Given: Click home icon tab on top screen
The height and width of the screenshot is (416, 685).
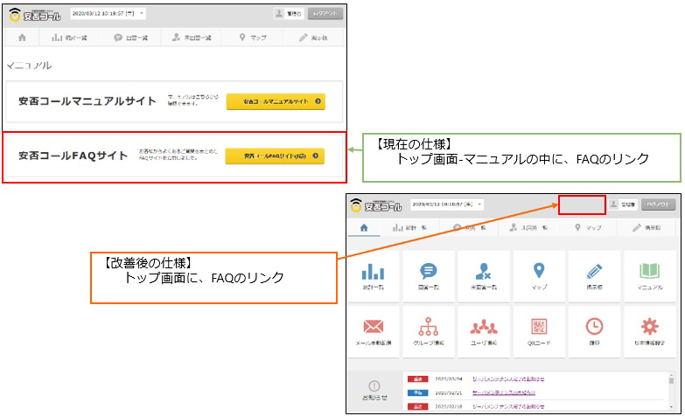Looking at the screenshot, I should (x=364, y=227).
